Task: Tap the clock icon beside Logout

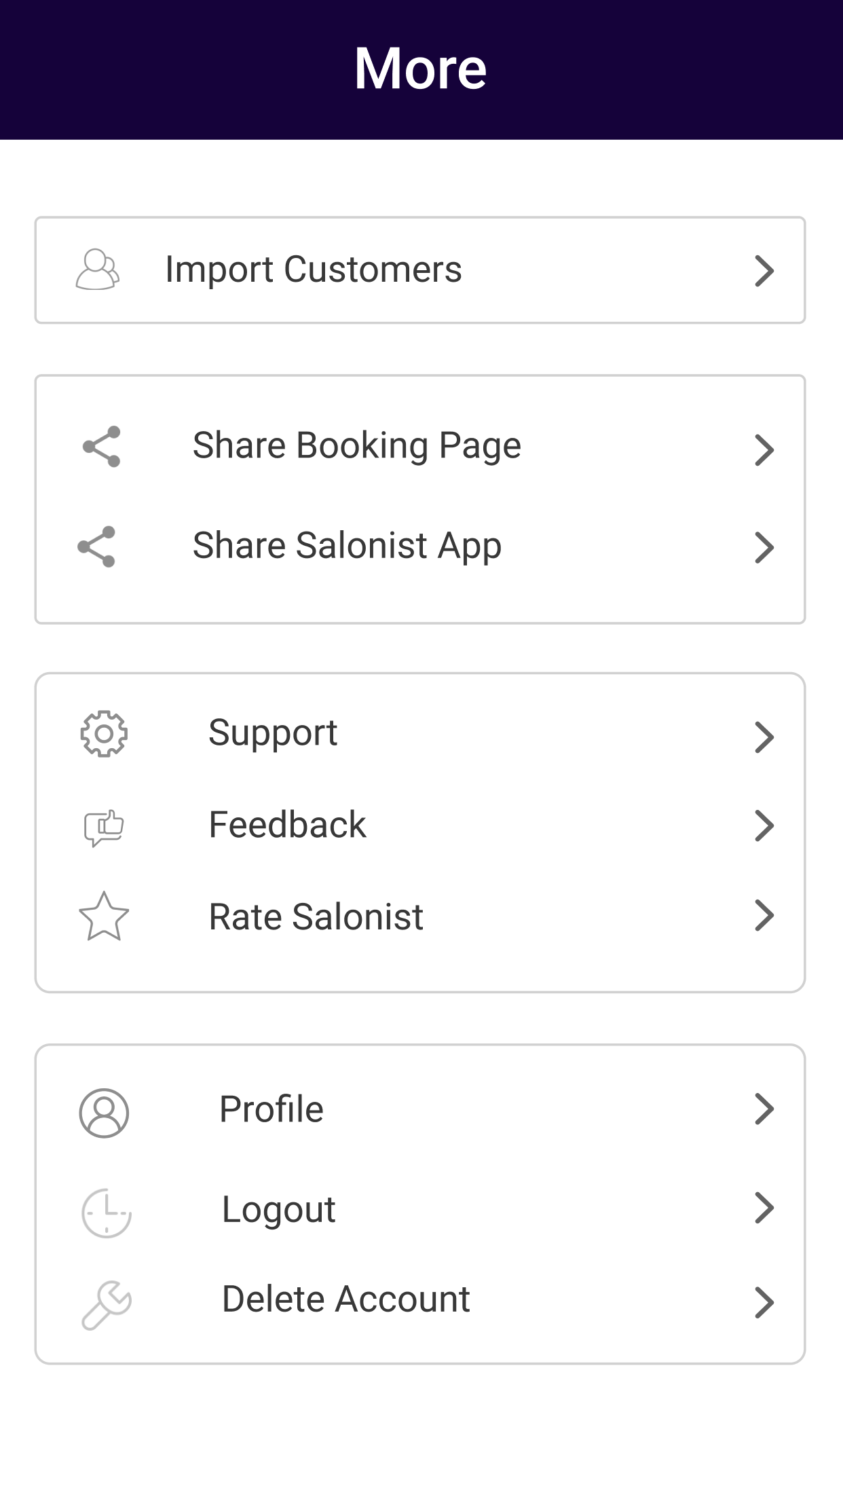Action: coord(107,1213)
